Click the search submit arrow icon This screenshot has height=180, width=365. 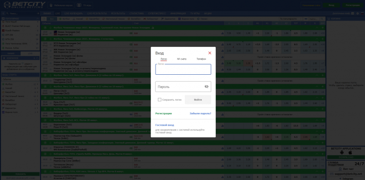tap(38, 14)
